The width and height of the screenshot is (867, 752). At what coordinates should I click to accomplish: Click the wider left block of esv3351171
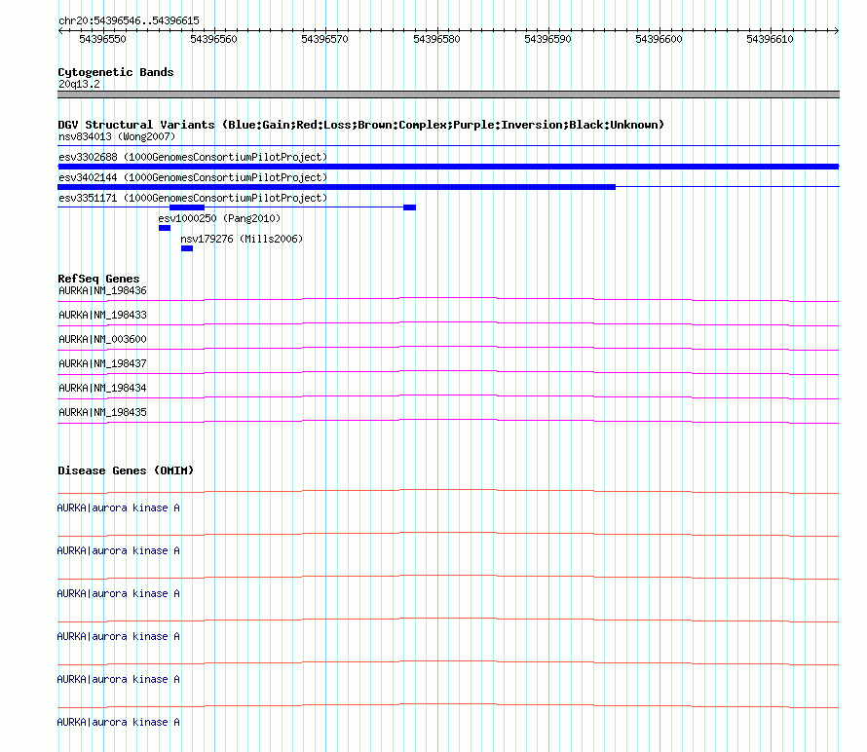[187, 207]
